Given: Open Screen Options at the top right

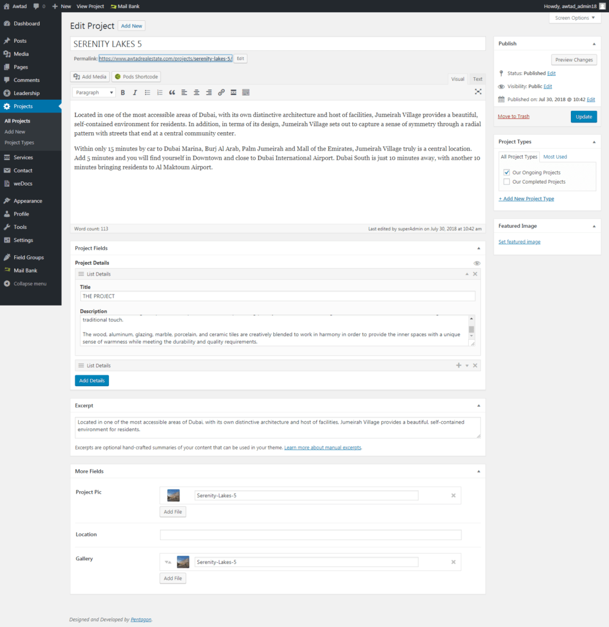Looking at the screenshot, I should (574, 18).
